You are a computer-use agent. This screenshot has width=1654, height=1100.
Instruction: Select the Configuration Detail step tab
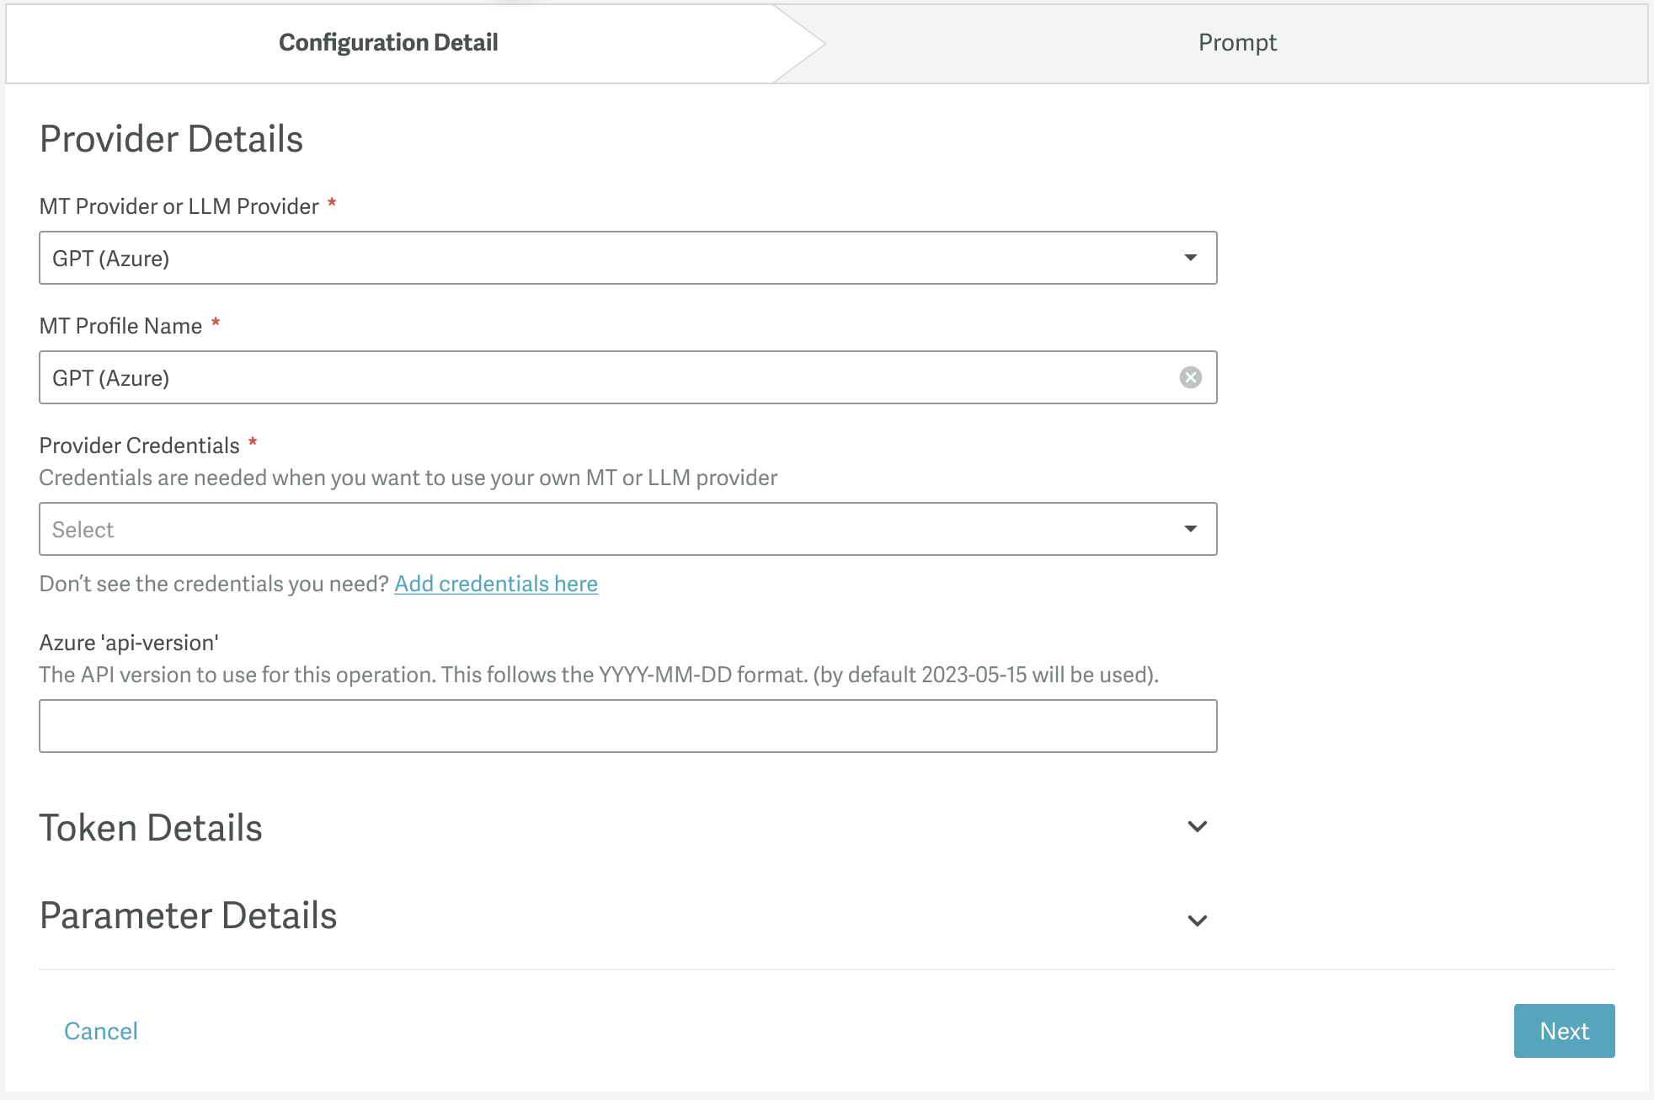tap(388, 42)
